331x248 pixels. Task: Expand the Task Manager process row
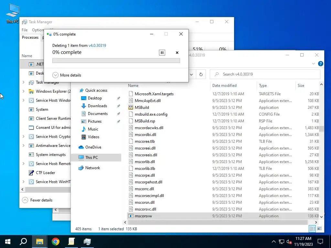pos(23,82)
